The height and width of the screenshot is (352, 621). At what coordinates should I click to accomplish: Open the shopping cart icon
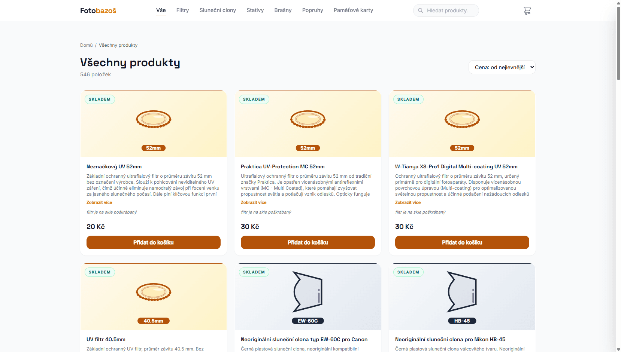click(527, 11)
